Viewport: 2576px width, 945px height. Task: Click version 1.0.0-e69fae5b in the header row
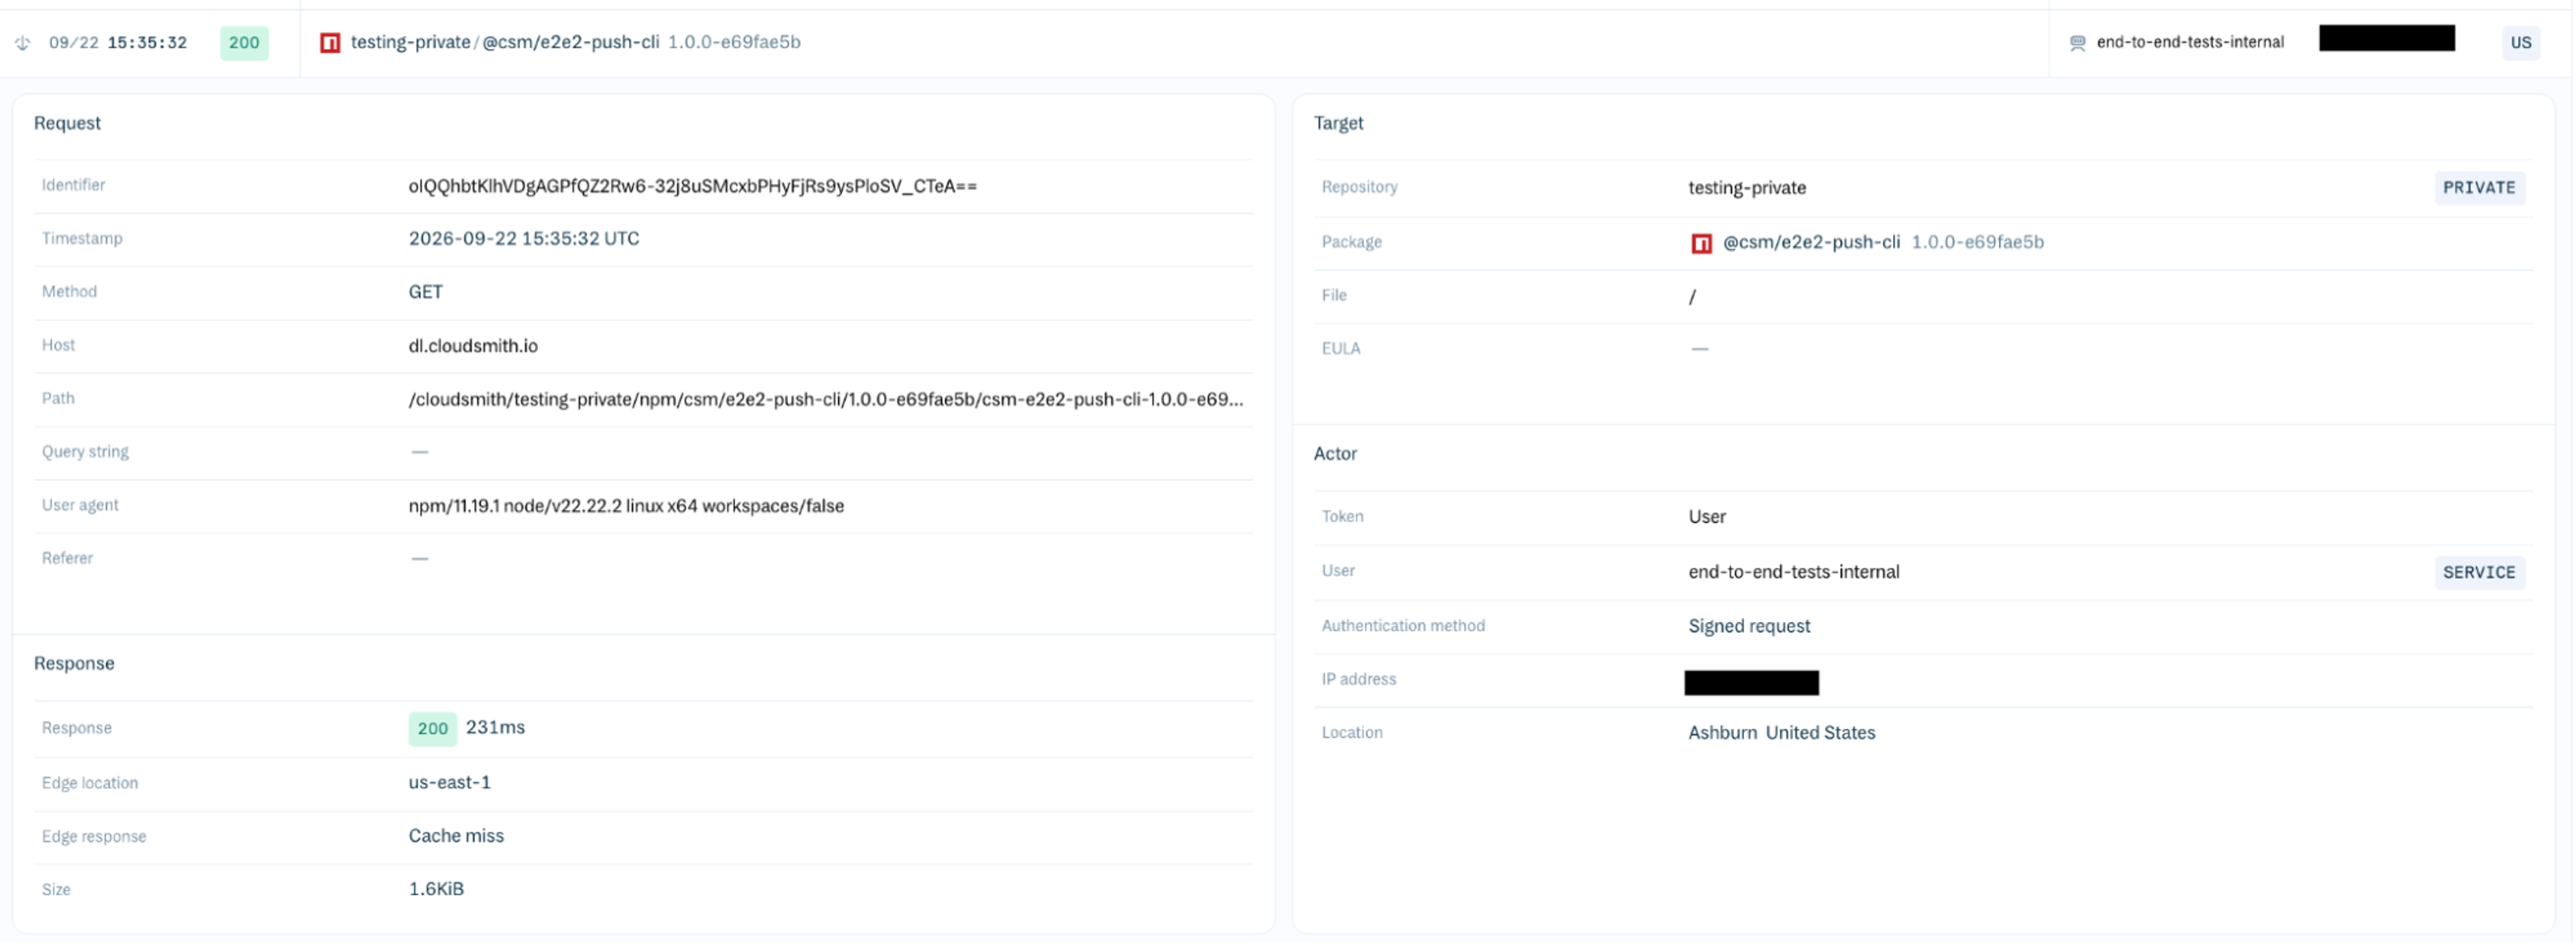(734, 42)
